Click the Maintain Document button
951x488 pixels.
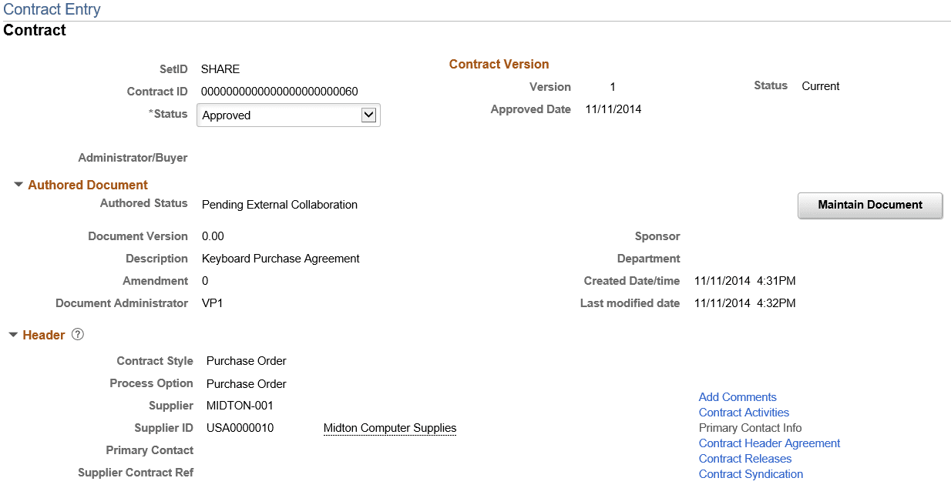(869, 205)
